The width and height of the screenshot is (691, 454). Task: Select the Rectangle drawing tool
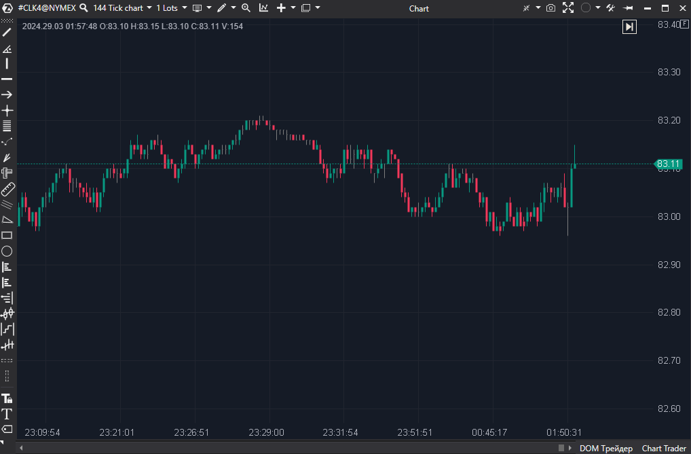(7, 235)
